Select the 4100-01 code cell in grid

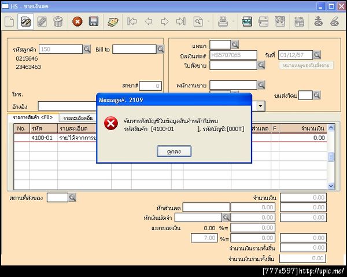tap(43, 138)
